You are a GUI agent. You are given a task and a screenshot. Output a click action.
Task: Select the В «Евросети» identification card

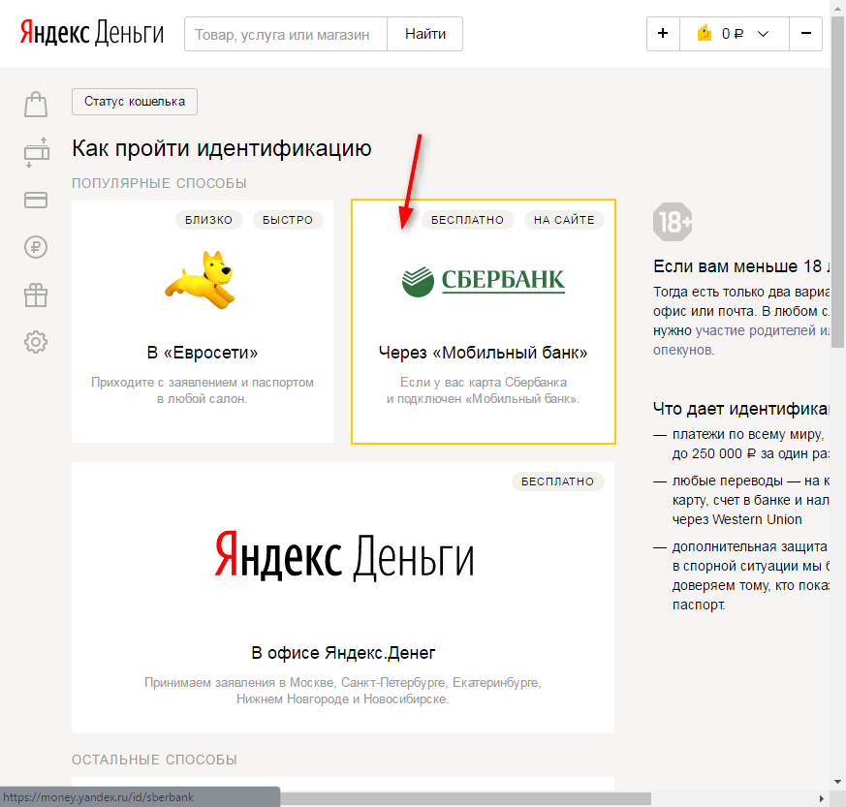click(x=203, y=322)
